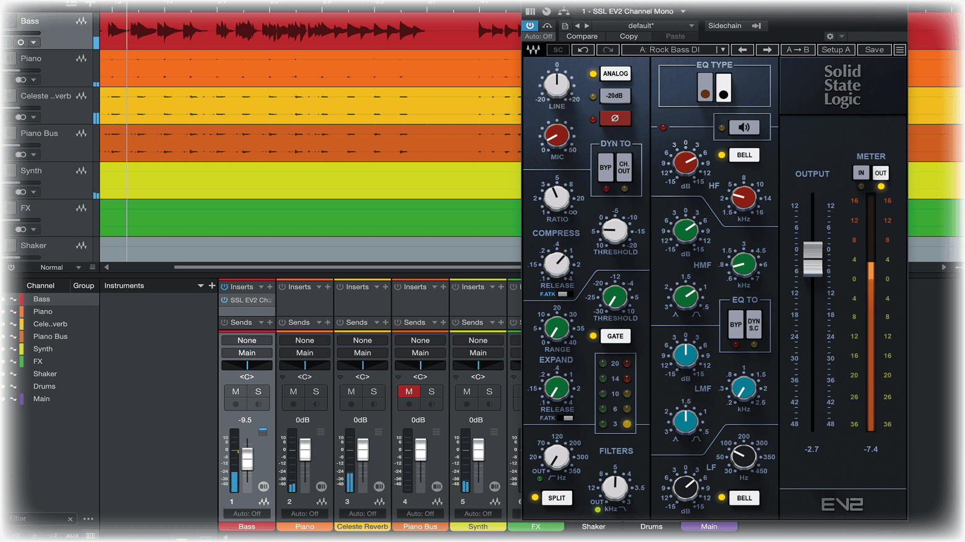Expand channel 1 Inserts dropdown
Image resolution: width=965 pixels, height=542 pixels.
point(261,286)
